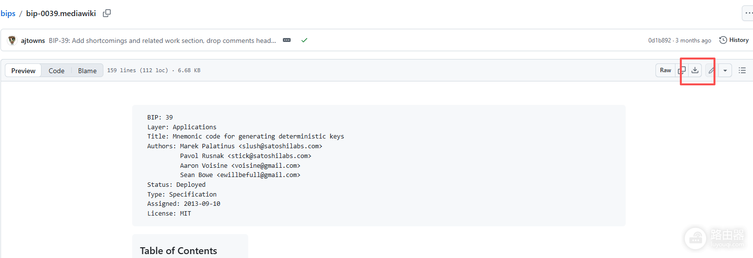Select the ewillbefull@gmail.com author line

click(x=240, y=175)
